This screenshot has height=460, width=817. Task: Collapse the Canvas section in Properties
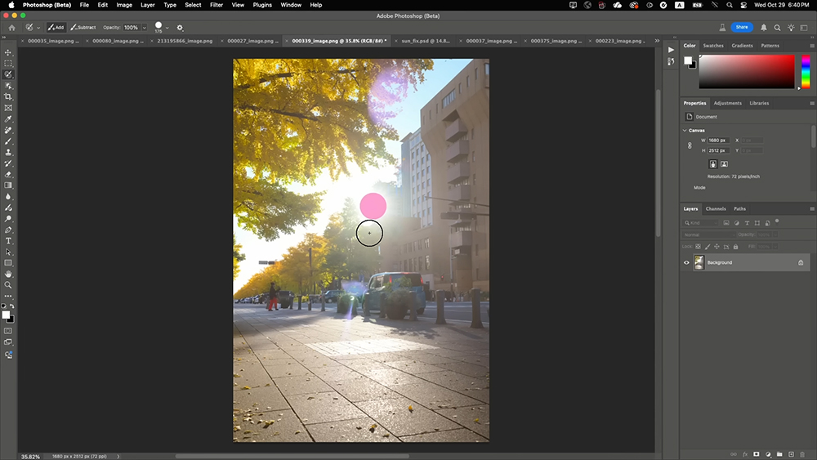point(685,130)
